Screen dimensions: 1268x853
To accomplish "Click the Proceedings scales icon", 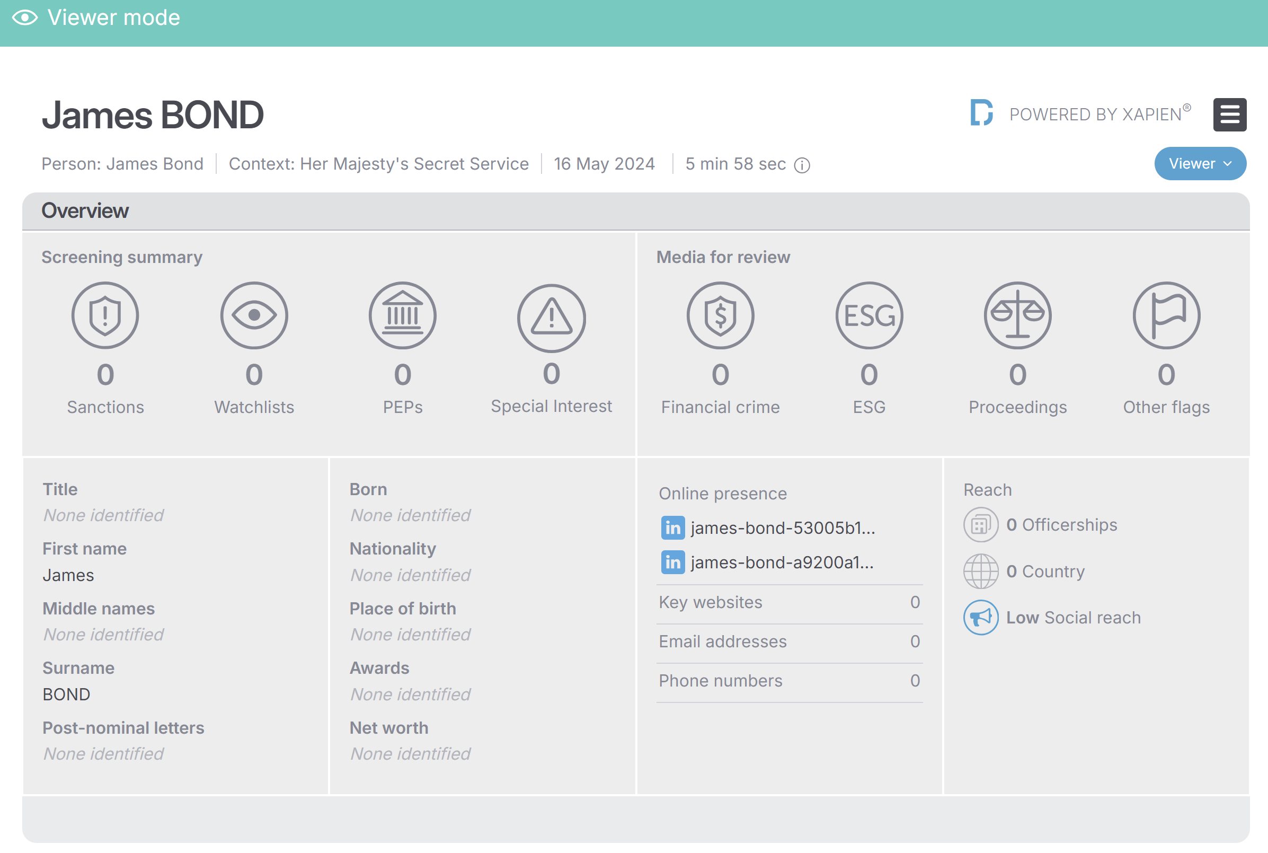I will click(1018, 315).
